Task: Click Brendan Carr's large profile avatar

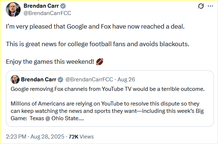Action: click(x=13, y=10)
